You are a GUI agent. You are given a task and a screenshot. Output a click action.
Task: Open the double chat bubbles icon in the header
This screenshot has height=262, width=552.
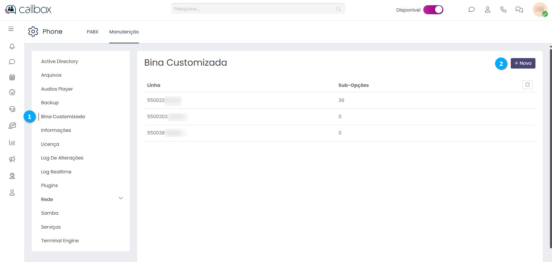pyautogui.click(x=519, y=10)
